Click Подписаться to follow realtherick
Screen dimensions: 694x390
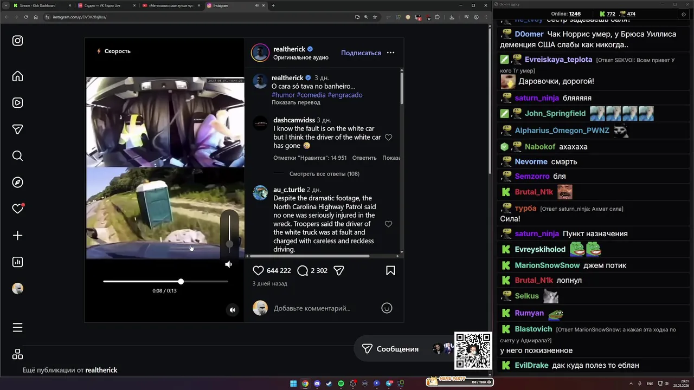coord(361,53)
